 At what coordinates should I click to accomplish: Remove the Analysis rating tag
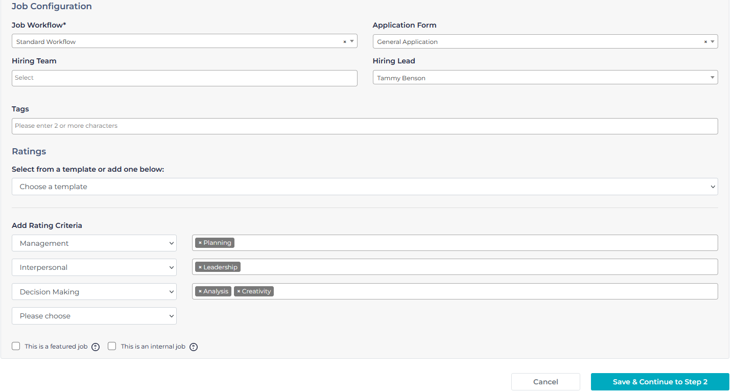point(200,291)
